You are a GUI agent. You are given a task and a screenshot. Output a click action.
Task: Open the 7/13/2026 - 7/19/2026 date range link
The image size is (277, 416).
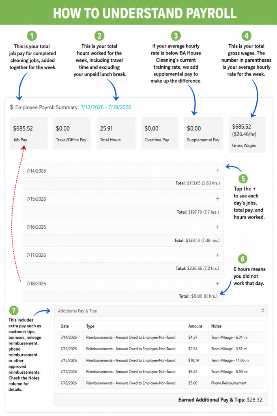(x=106, y=107)
